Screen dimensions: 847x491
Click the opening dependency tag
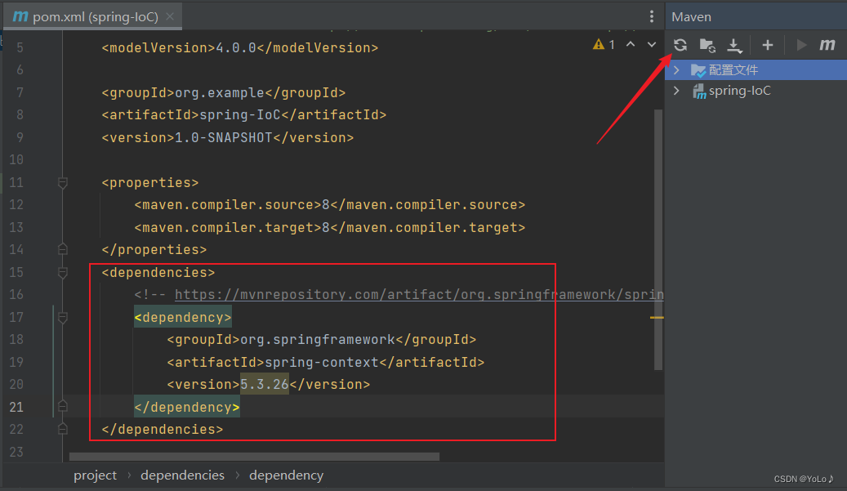(183, 318)
